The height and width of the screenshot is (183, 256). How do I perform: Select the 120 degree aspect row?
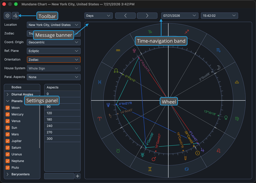[62, 113]
